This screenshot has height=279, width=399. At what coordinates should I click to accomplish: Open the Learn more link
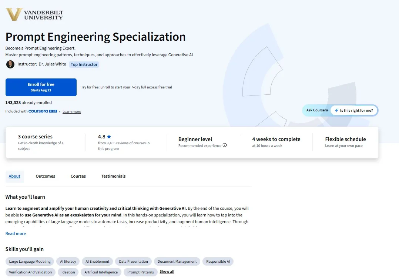coord(72,112)
